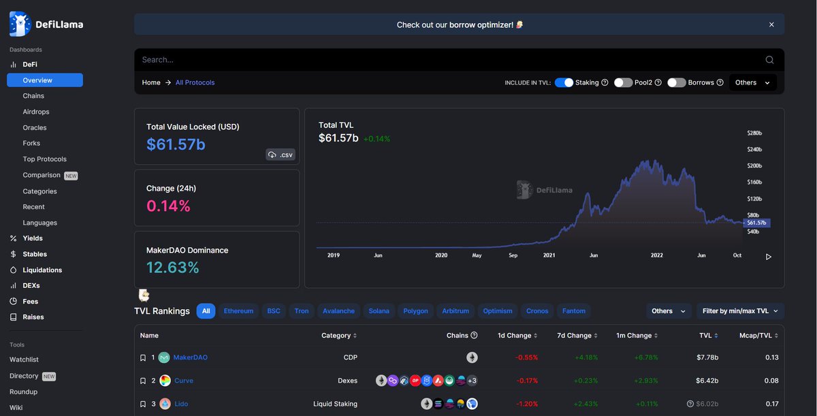
Task: Click the DEXs swap arrows icon
Action: click(x=14, y=286)
